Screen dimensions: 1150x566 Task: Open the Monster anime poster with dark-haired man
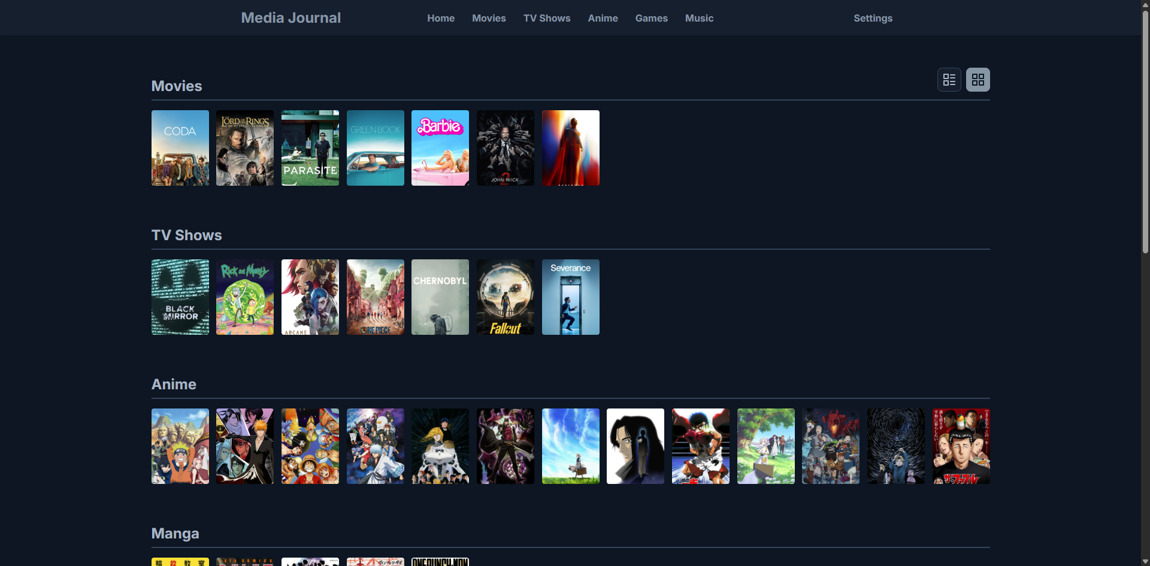point(635,446)
